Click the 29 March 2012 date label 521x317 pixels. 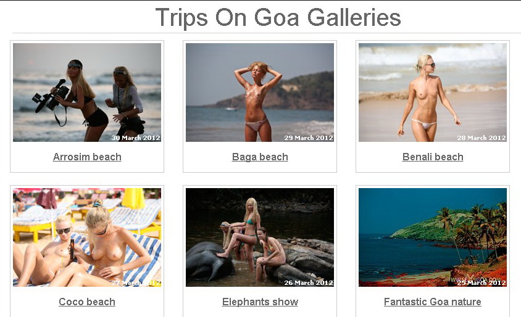(x=309, y=138)
